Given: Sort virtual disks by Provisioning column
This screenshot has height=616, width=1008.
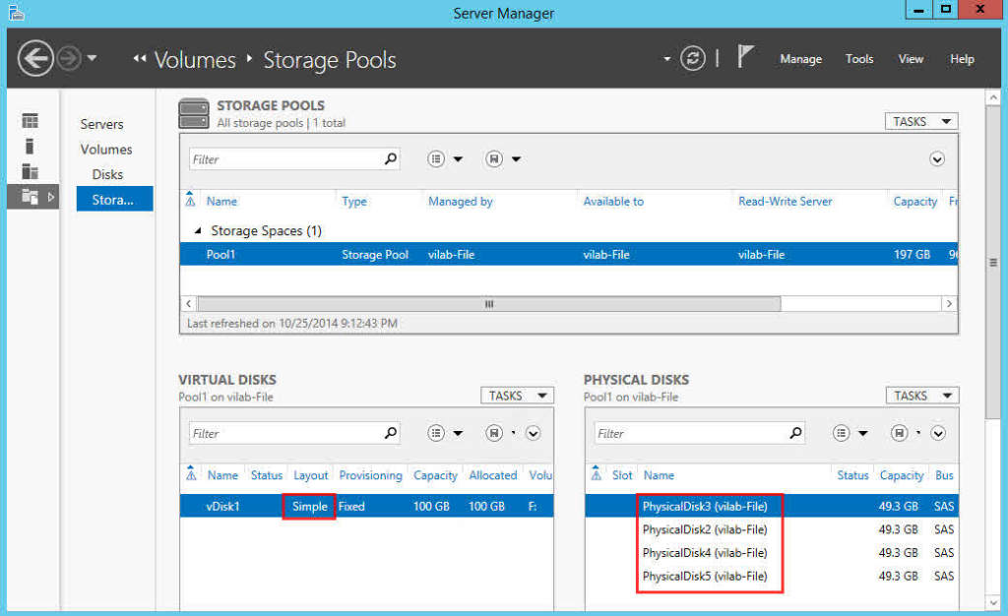Looking at the screenshot, I should (370, 475).
